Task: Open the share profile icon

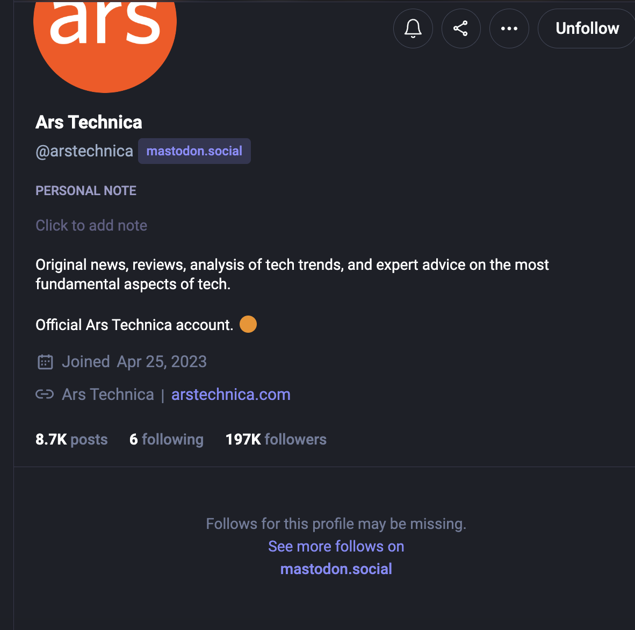Action: coord(461,28)
